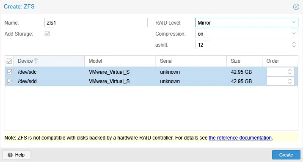Click the VMware_Virtual_S model in the sdc row
The height and width of the screenshot is (162, 303).
tap(109, 72)
